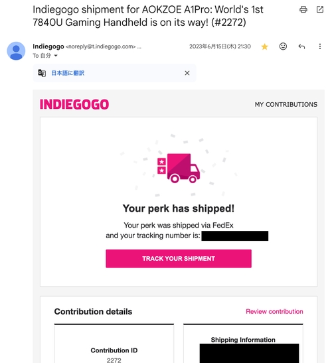Click the Your perk has shipped! heading
The width and height of the screenshot is (332, 363).
[179, 208]
